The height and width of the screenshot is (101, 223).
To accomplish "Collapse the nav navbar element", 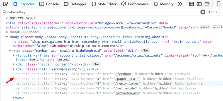I will point(10,50).
